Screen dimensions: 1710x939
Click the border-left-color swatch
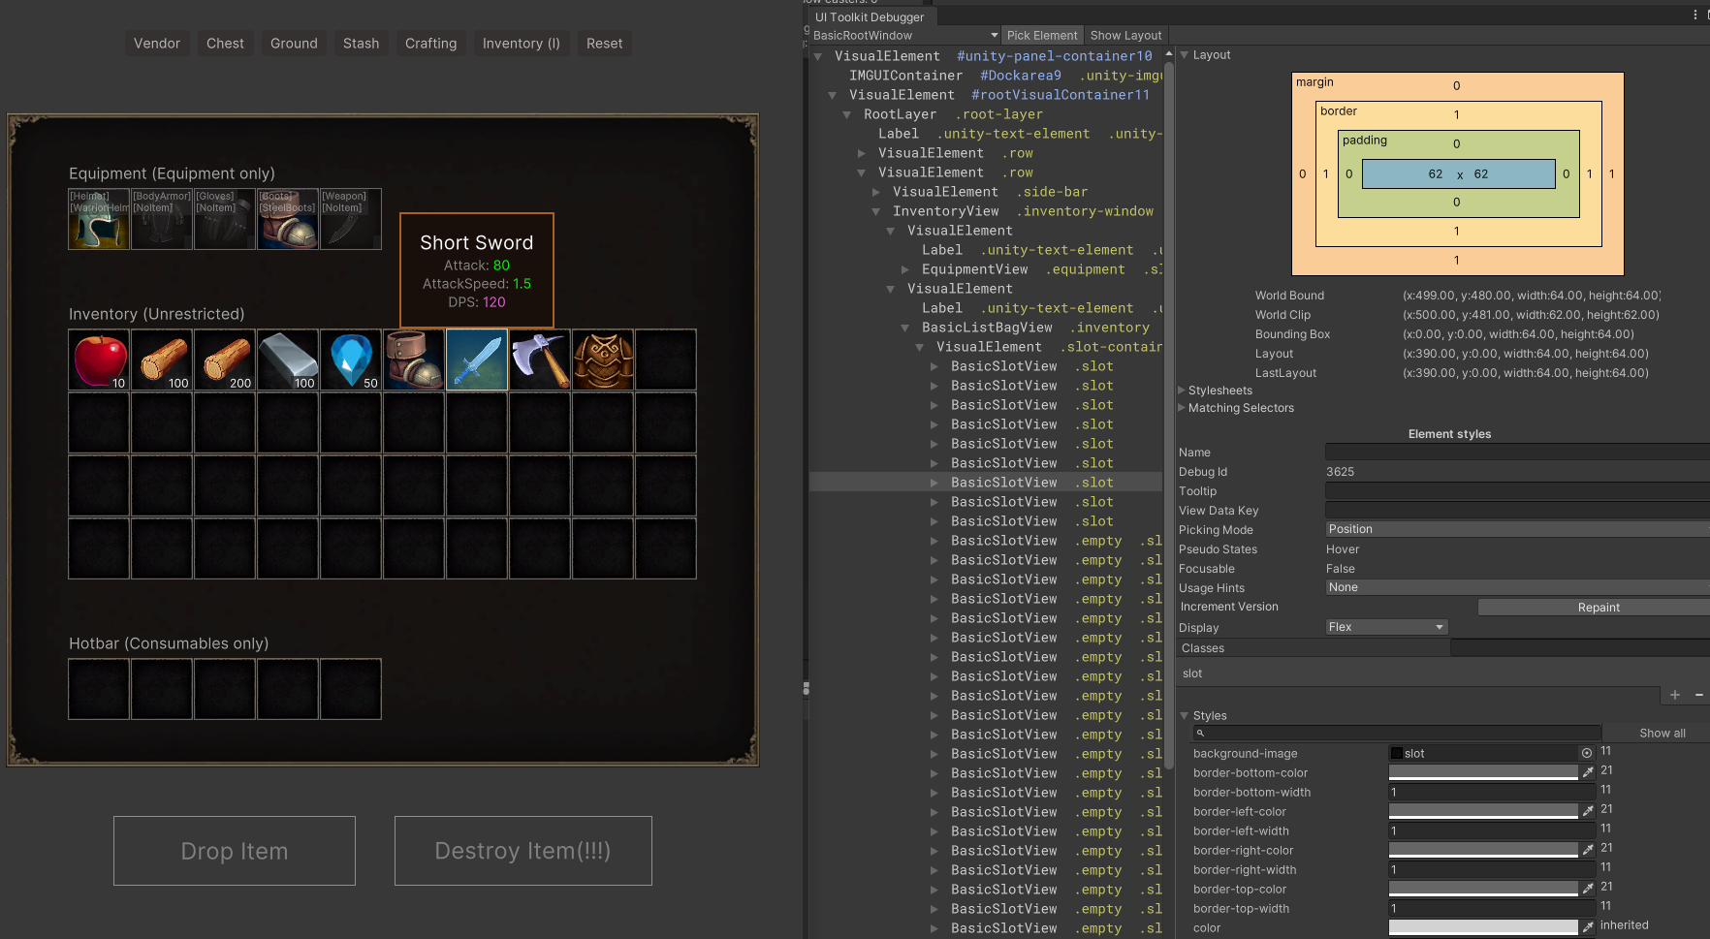pos(1482,811)
